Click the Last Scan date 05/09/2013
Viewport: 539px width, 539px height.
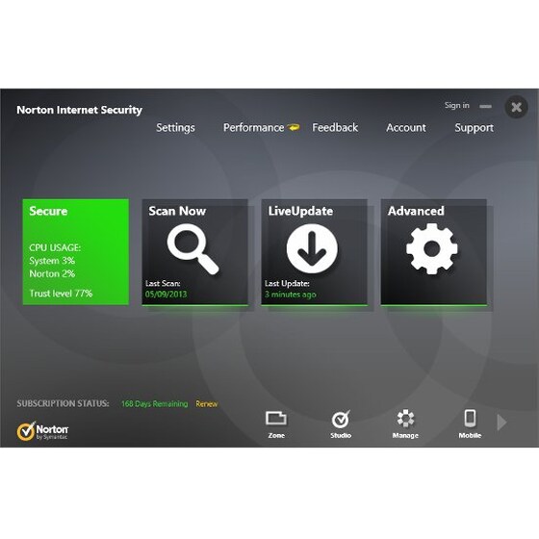166,295
